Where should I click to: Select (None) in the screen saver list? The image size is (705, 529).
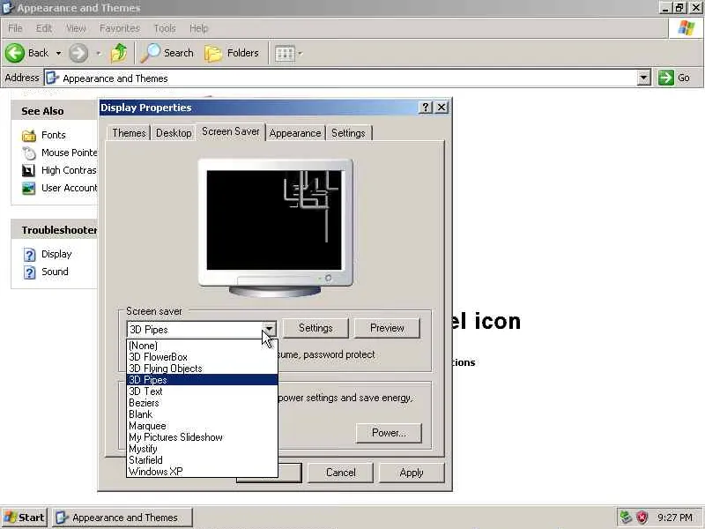(203, 346)
